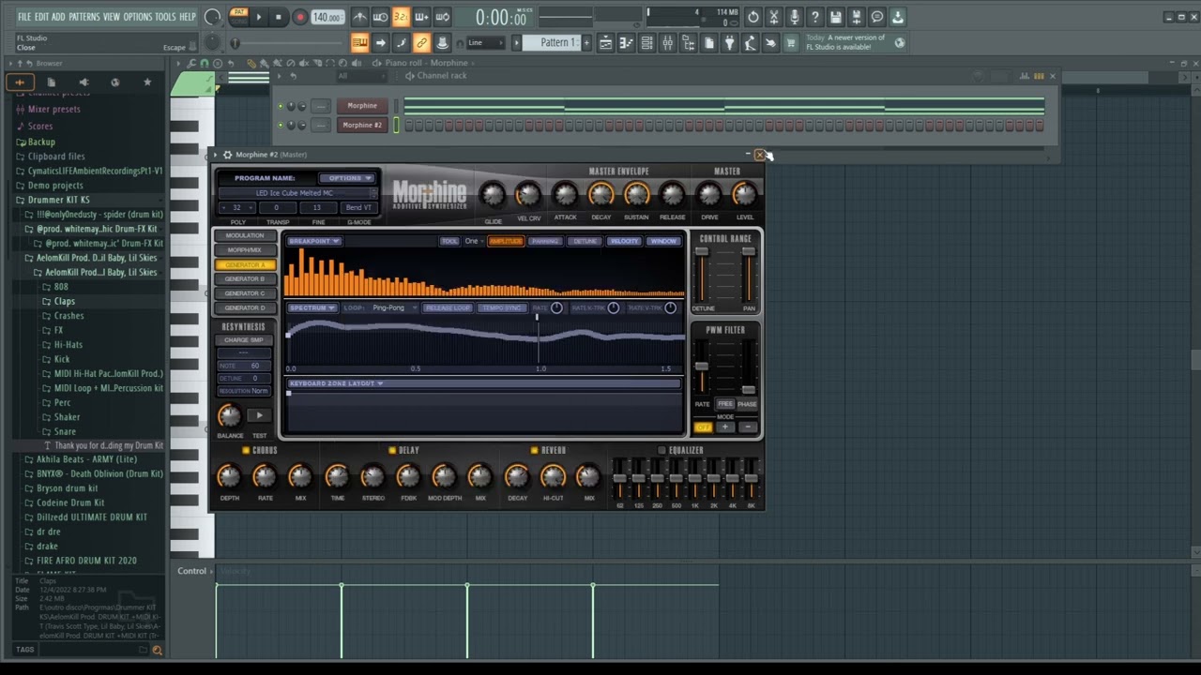Image resolution: width=1201 pixels, height=675 pixels.
Task: Open the VIEW menu
Action: tap(112, 17)
